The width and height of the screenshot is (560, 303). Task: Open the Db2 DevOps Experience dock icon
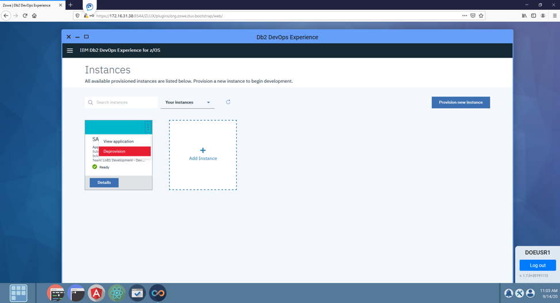pos(158,293)
